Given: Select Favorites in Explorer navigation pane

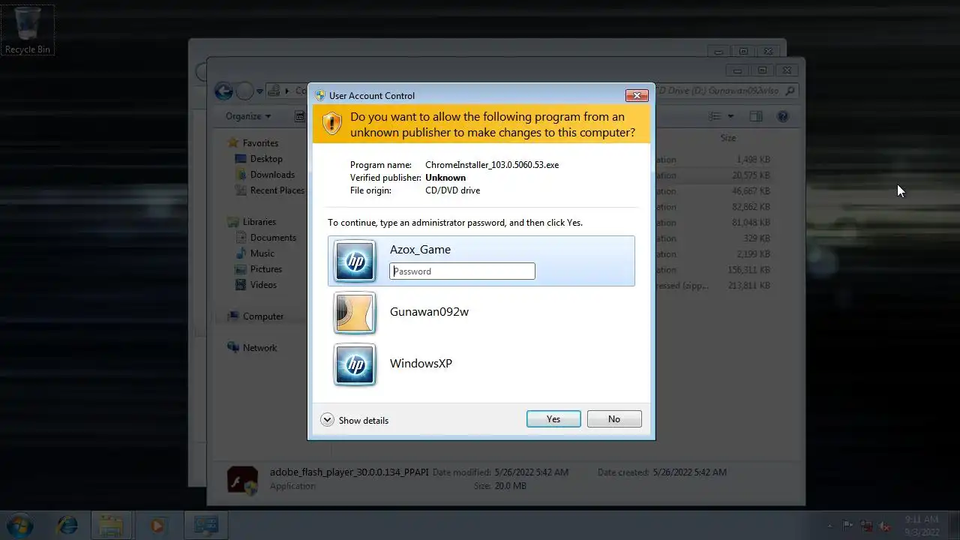Looking at the screenshot, I should pos(260,143).
